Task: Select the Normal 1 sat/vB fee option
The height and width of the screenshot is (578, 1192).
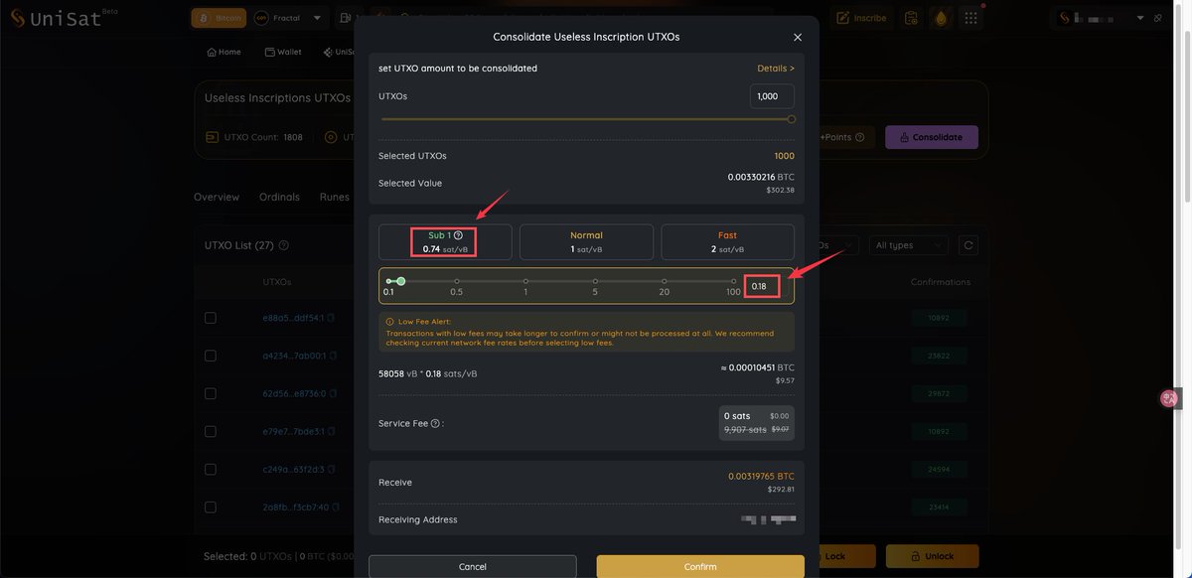Action: (586, 242)
